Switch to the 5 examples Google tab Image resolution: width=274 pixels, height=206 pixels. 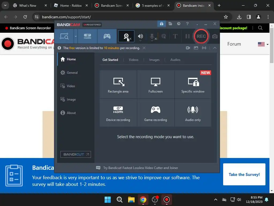pos(152,6)
